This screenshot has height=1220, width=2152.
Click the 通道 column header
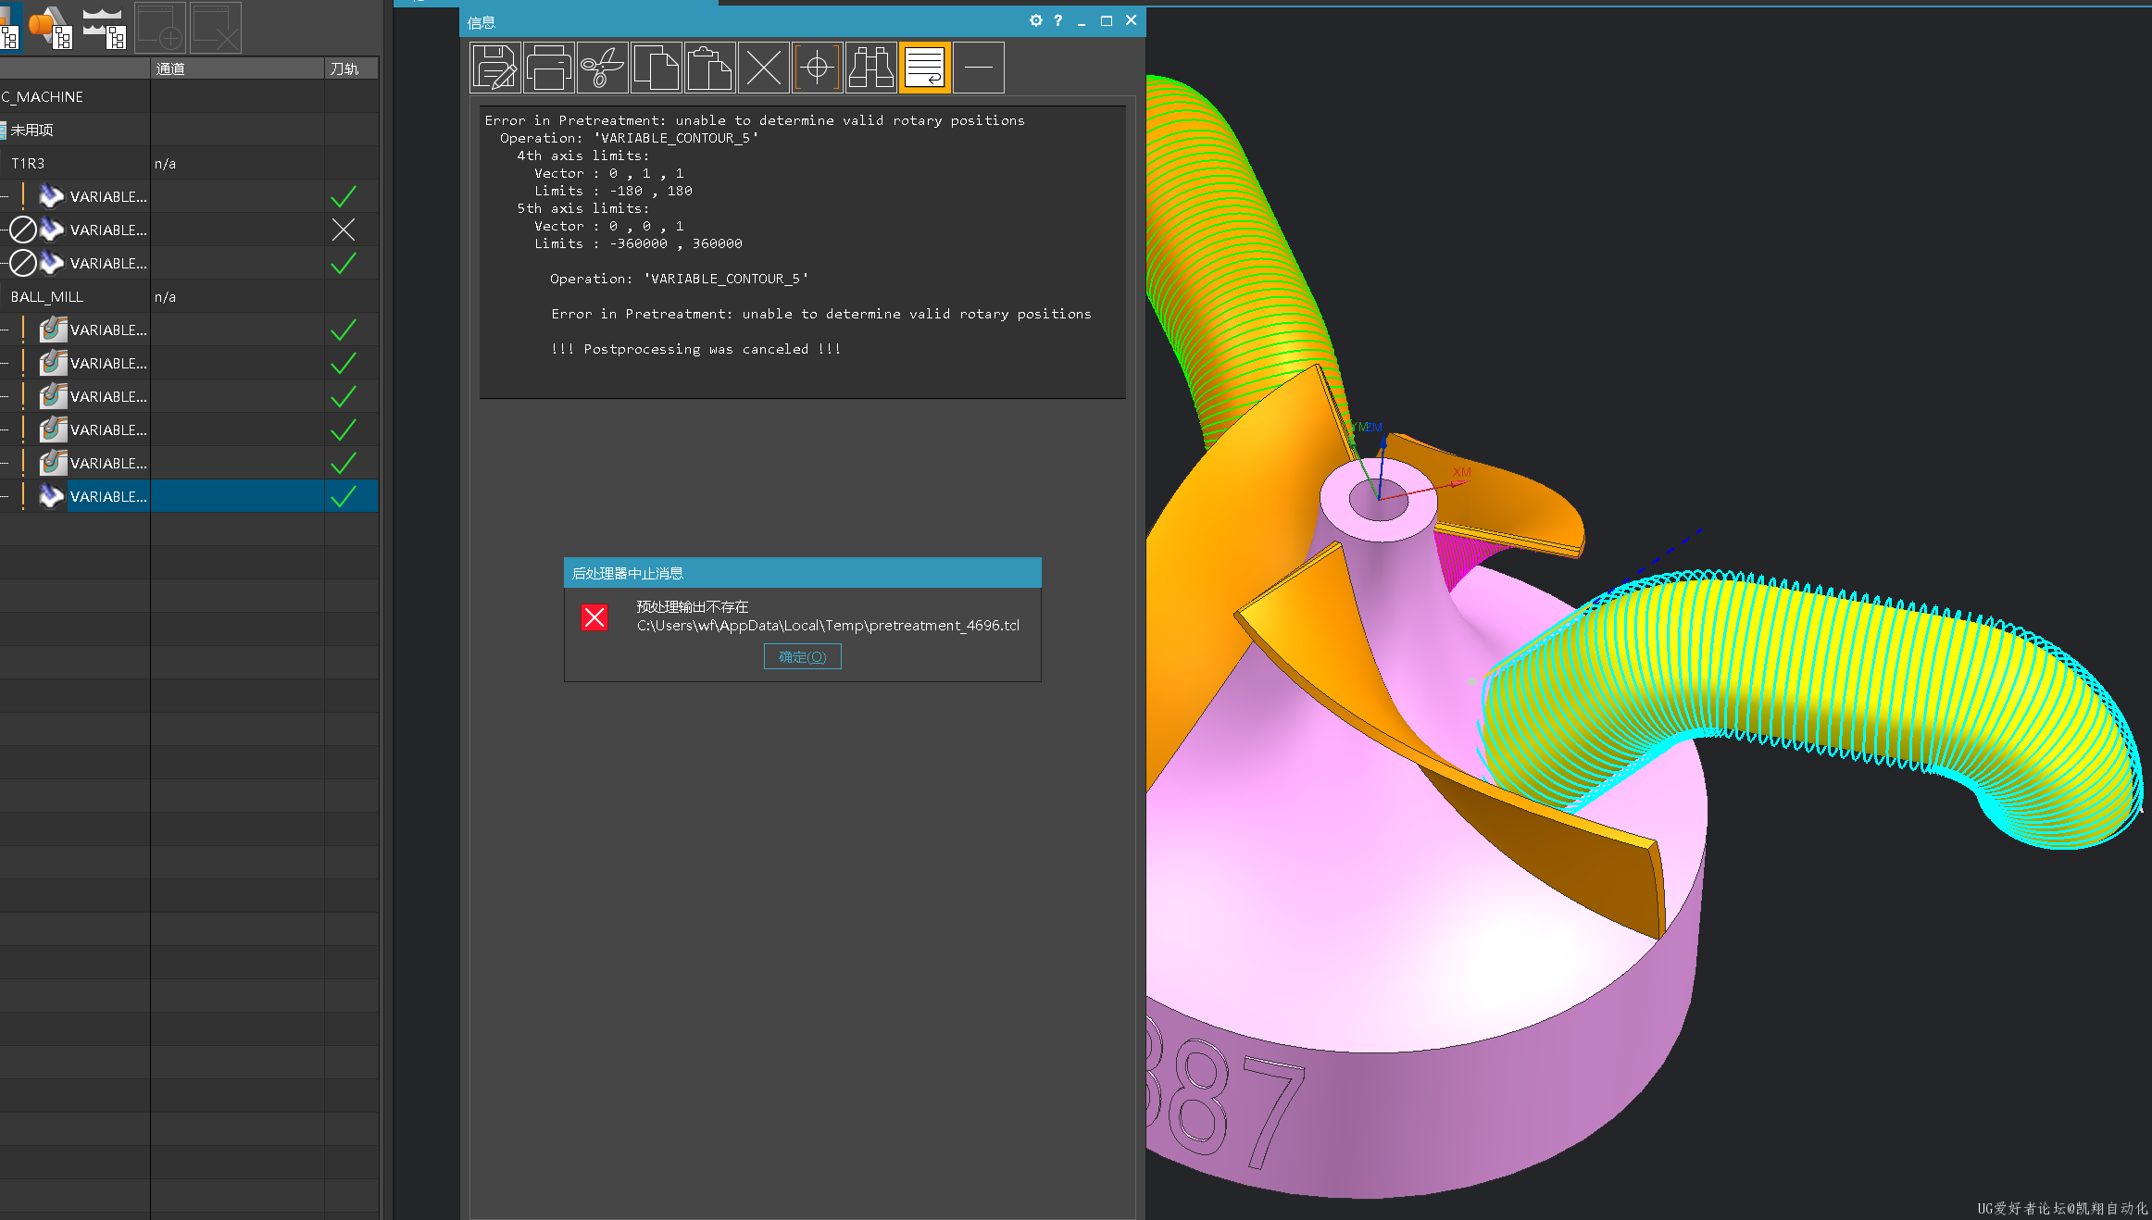(237, 68)
